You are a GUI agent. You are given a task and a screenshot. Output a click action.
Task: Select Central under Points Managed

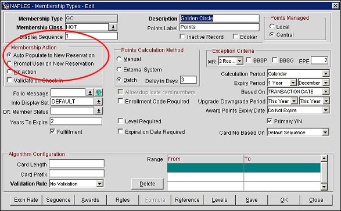click(272, 34)
